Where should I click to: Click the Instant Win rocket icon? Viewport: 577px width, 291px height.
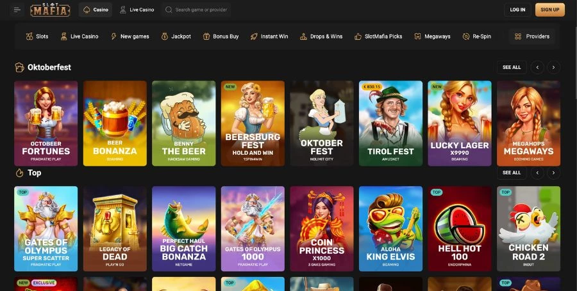(x=254, y=36)
